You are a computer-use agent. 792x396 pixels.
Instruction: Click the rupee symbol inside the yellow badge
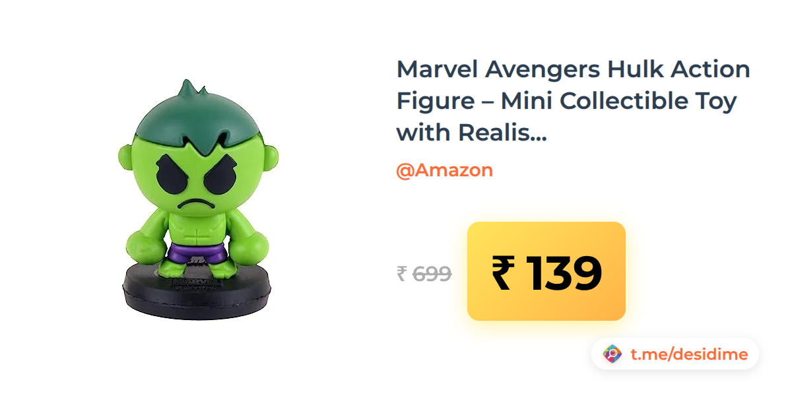502,273
